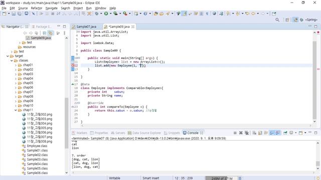Click the error marker on line 12
The height and width of the screenshot is (180, 321).
(73, 65)
